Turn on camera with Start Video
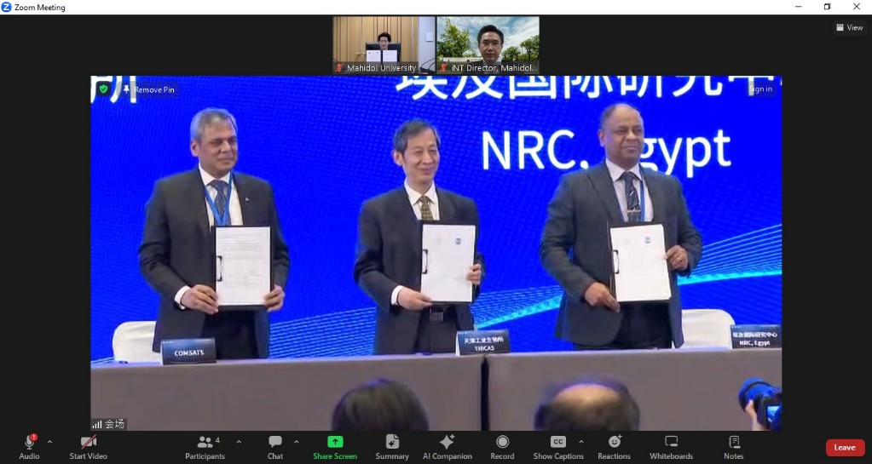This screenshot has width=872, height=464. click(88, 447)
